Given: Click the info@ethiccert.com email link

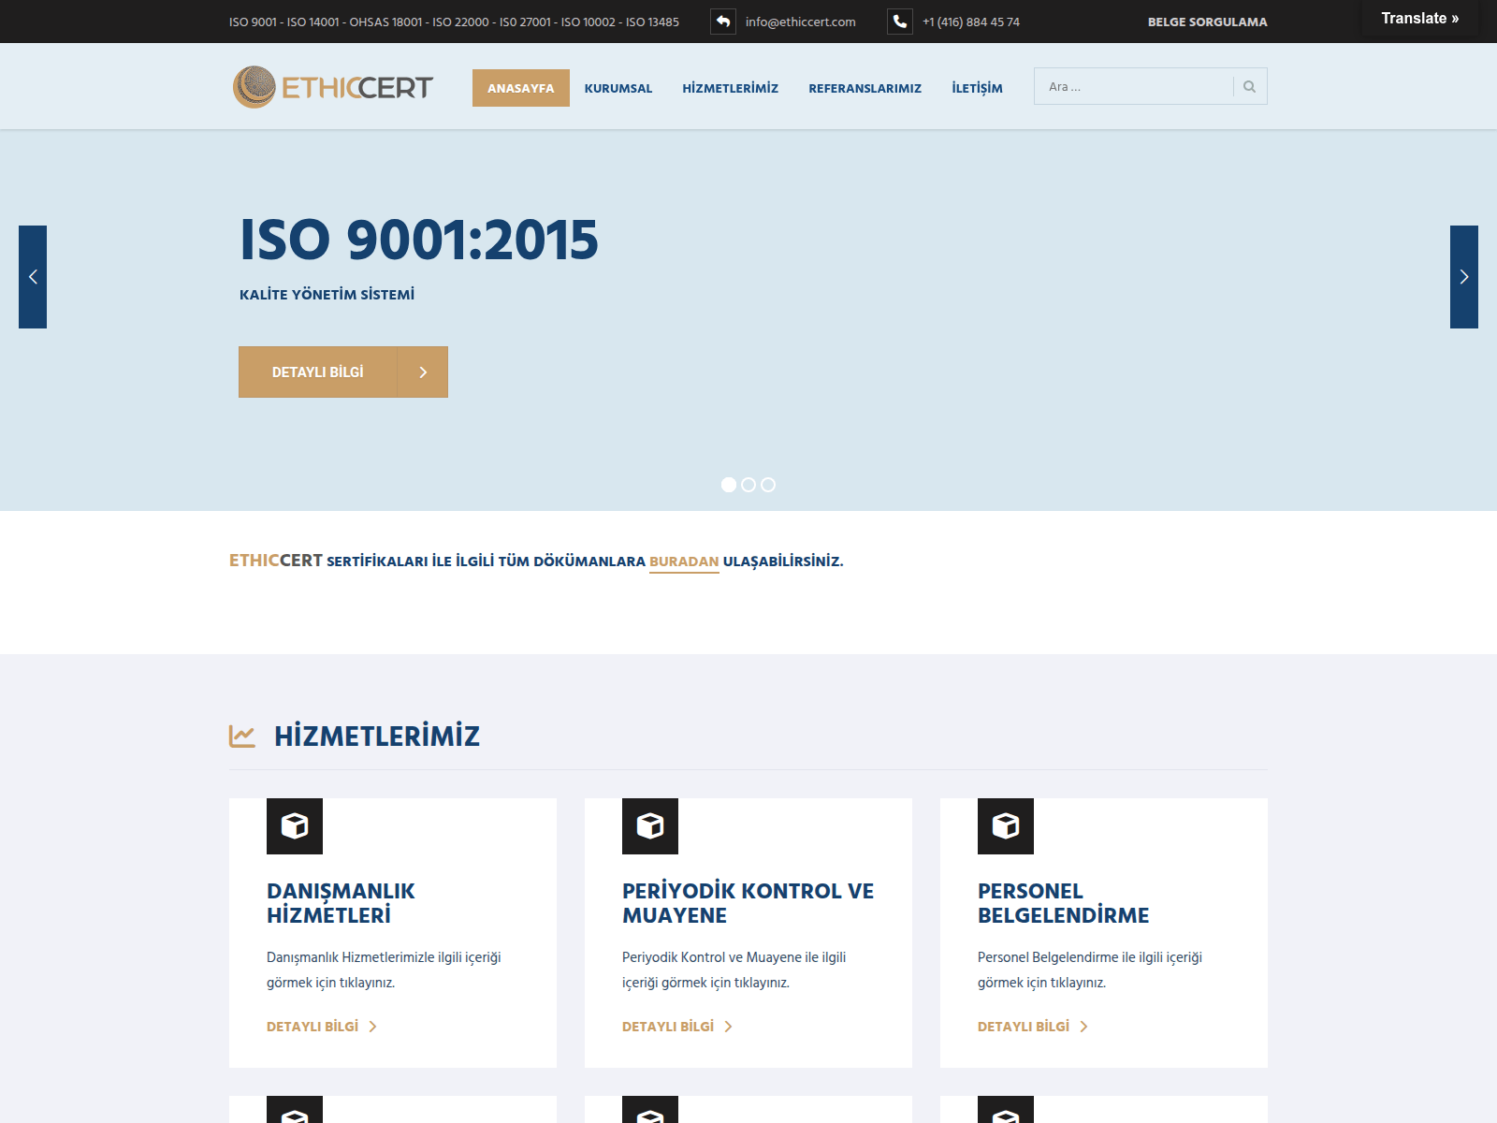Looking at the screenshot, I should pos(801,22).
